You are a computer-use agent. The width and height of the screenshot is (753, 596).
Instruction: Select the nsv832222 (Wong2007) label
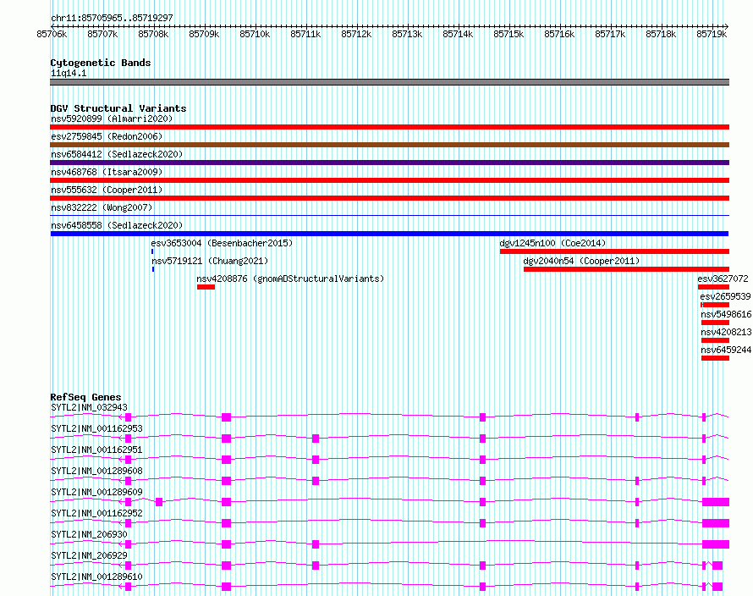102,207
